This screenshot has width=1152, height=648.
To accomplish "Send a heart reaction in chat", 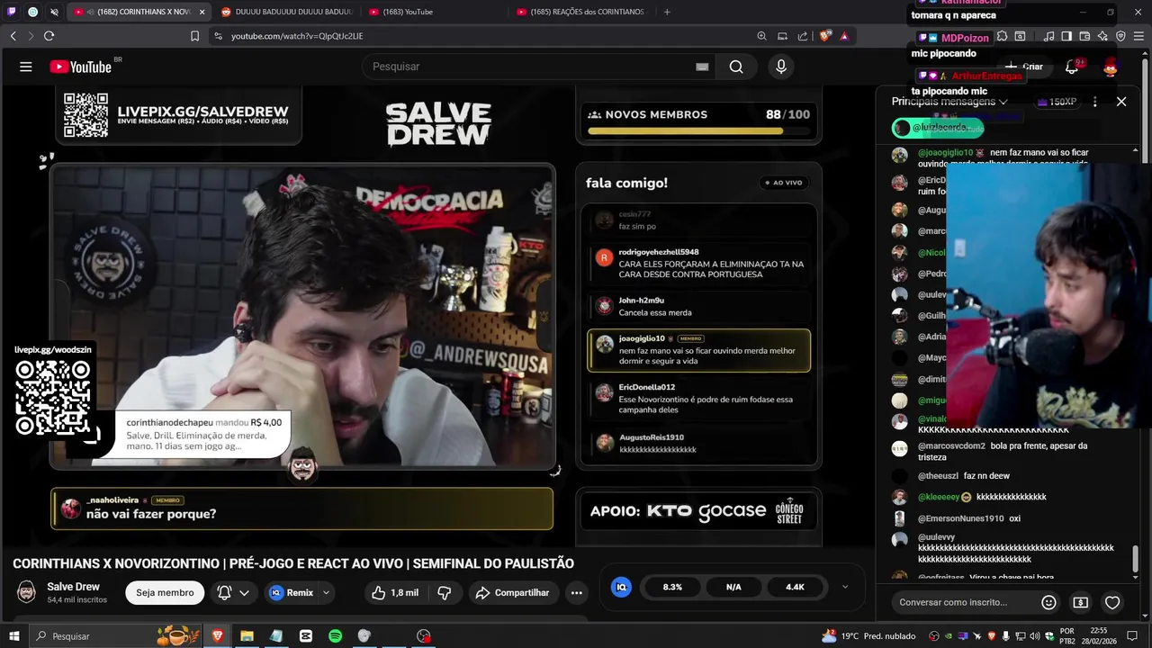I will pos(1112,602).
